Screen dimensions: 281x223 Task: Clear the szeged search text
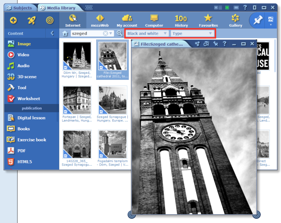[x=105, y=33]
